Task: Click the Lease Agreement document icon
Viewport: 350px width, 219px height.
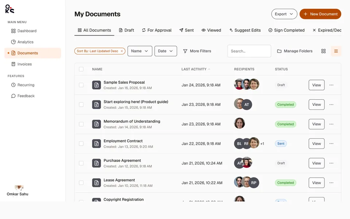Action: (96, 182)
